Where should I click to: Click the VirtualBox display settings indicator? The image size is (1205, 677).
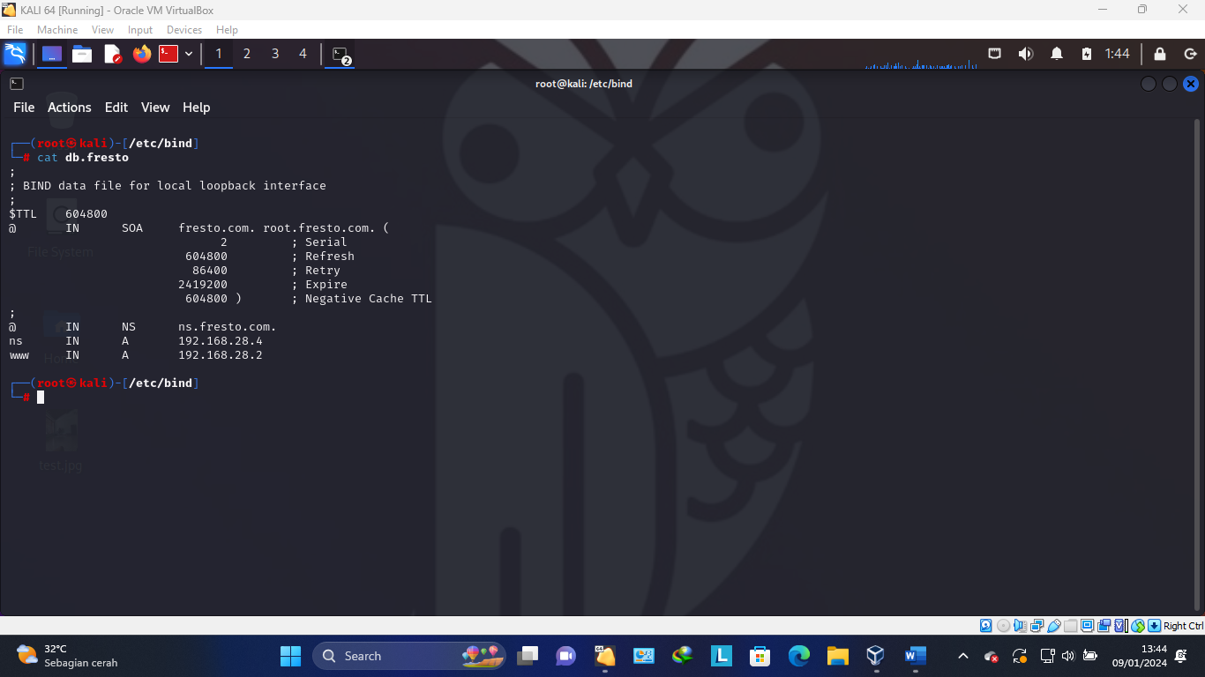(1087, 626)
